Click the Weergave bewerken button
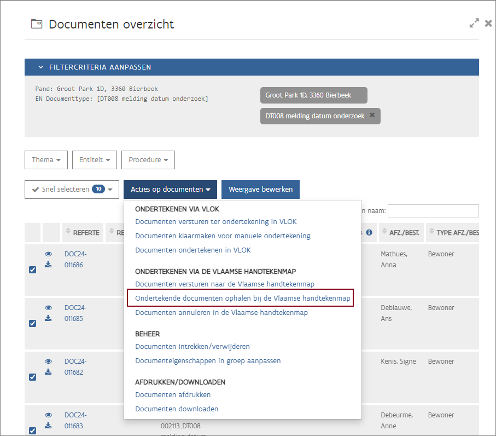496x436 pixels. [x=260, y=190]
